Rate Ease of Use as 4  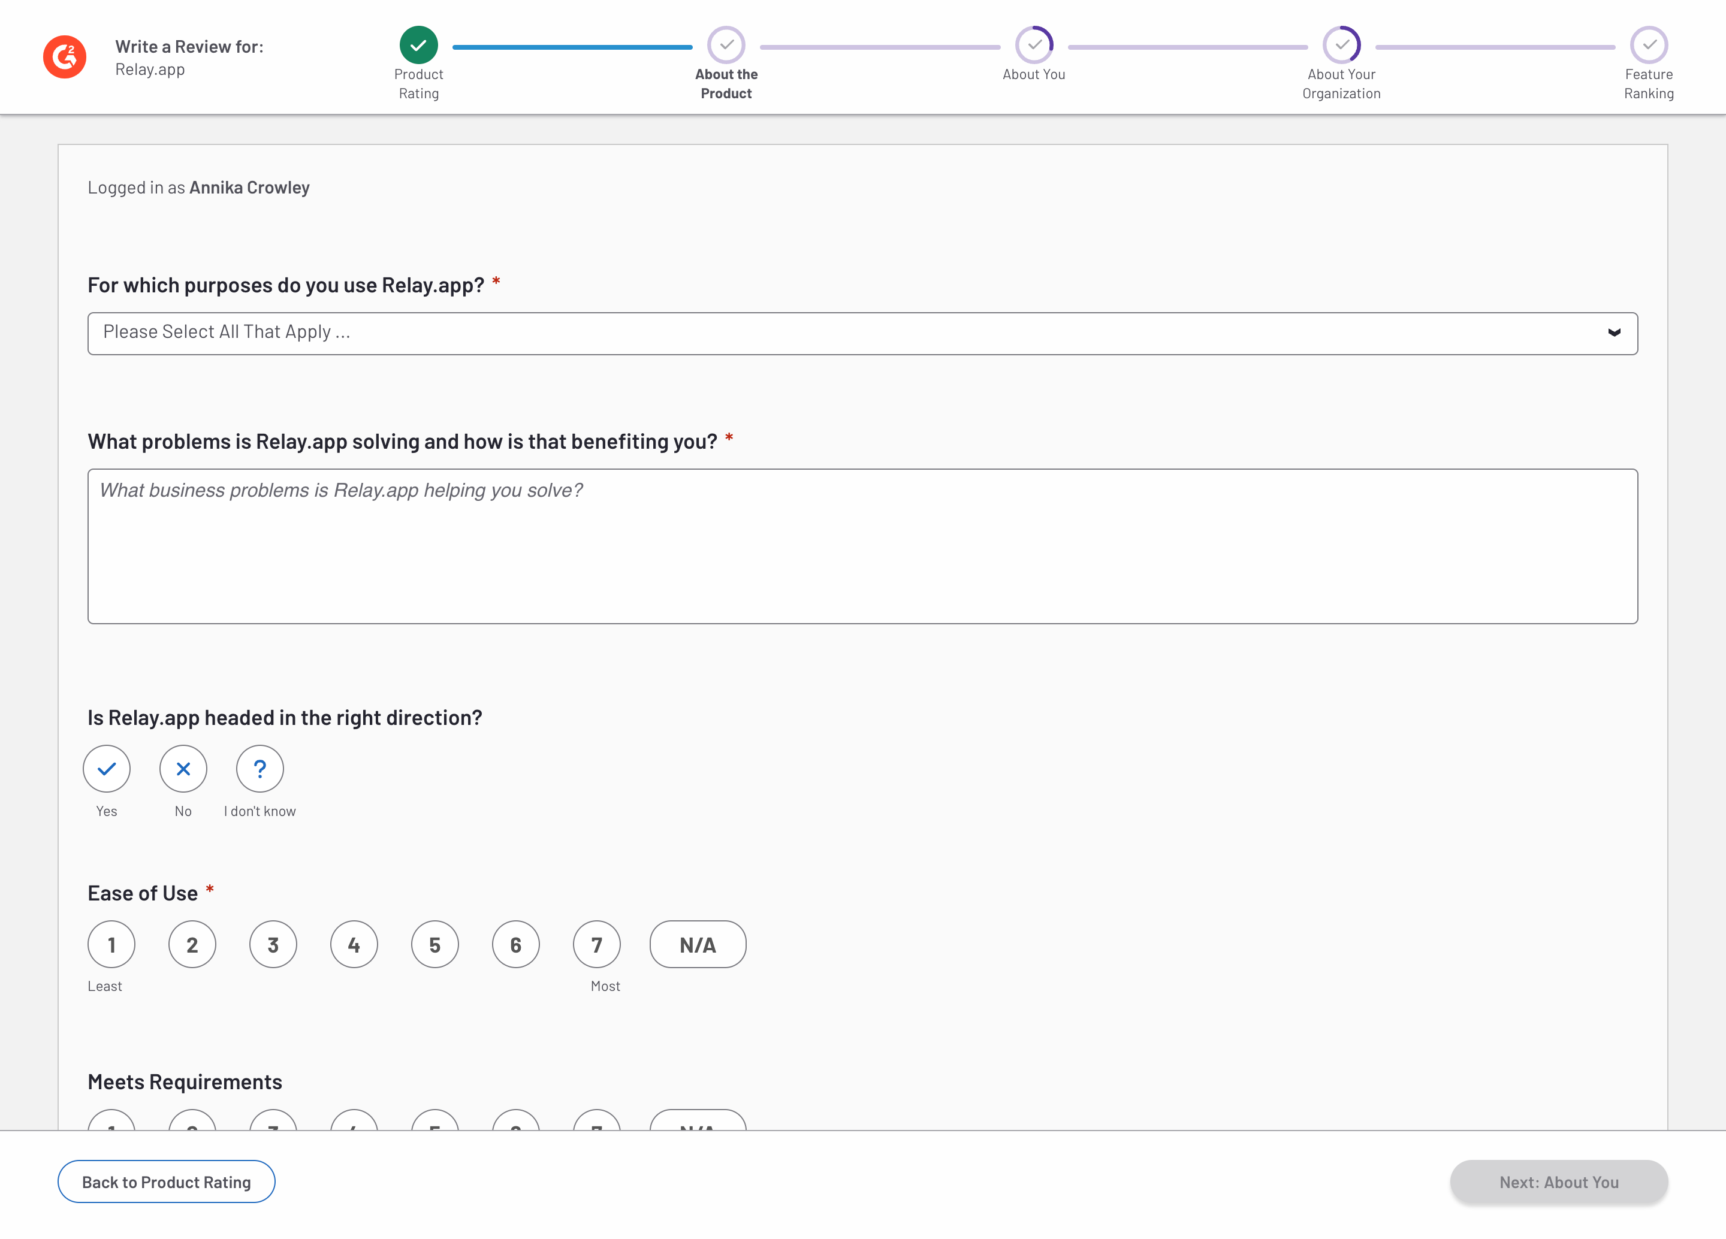pos(354,944)
